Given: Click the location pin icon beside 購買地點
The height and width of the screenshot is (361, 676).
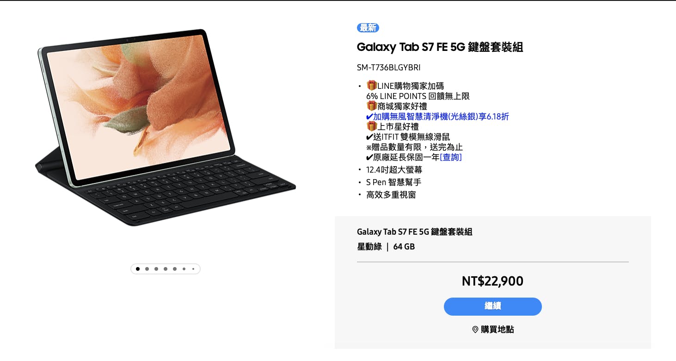Looking at the screenshot, I should click(x=475, y=330).
